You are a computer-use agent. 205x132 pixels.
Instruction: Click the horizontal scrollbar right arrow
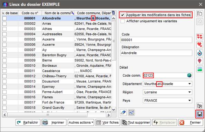click(x=109, y=115)
